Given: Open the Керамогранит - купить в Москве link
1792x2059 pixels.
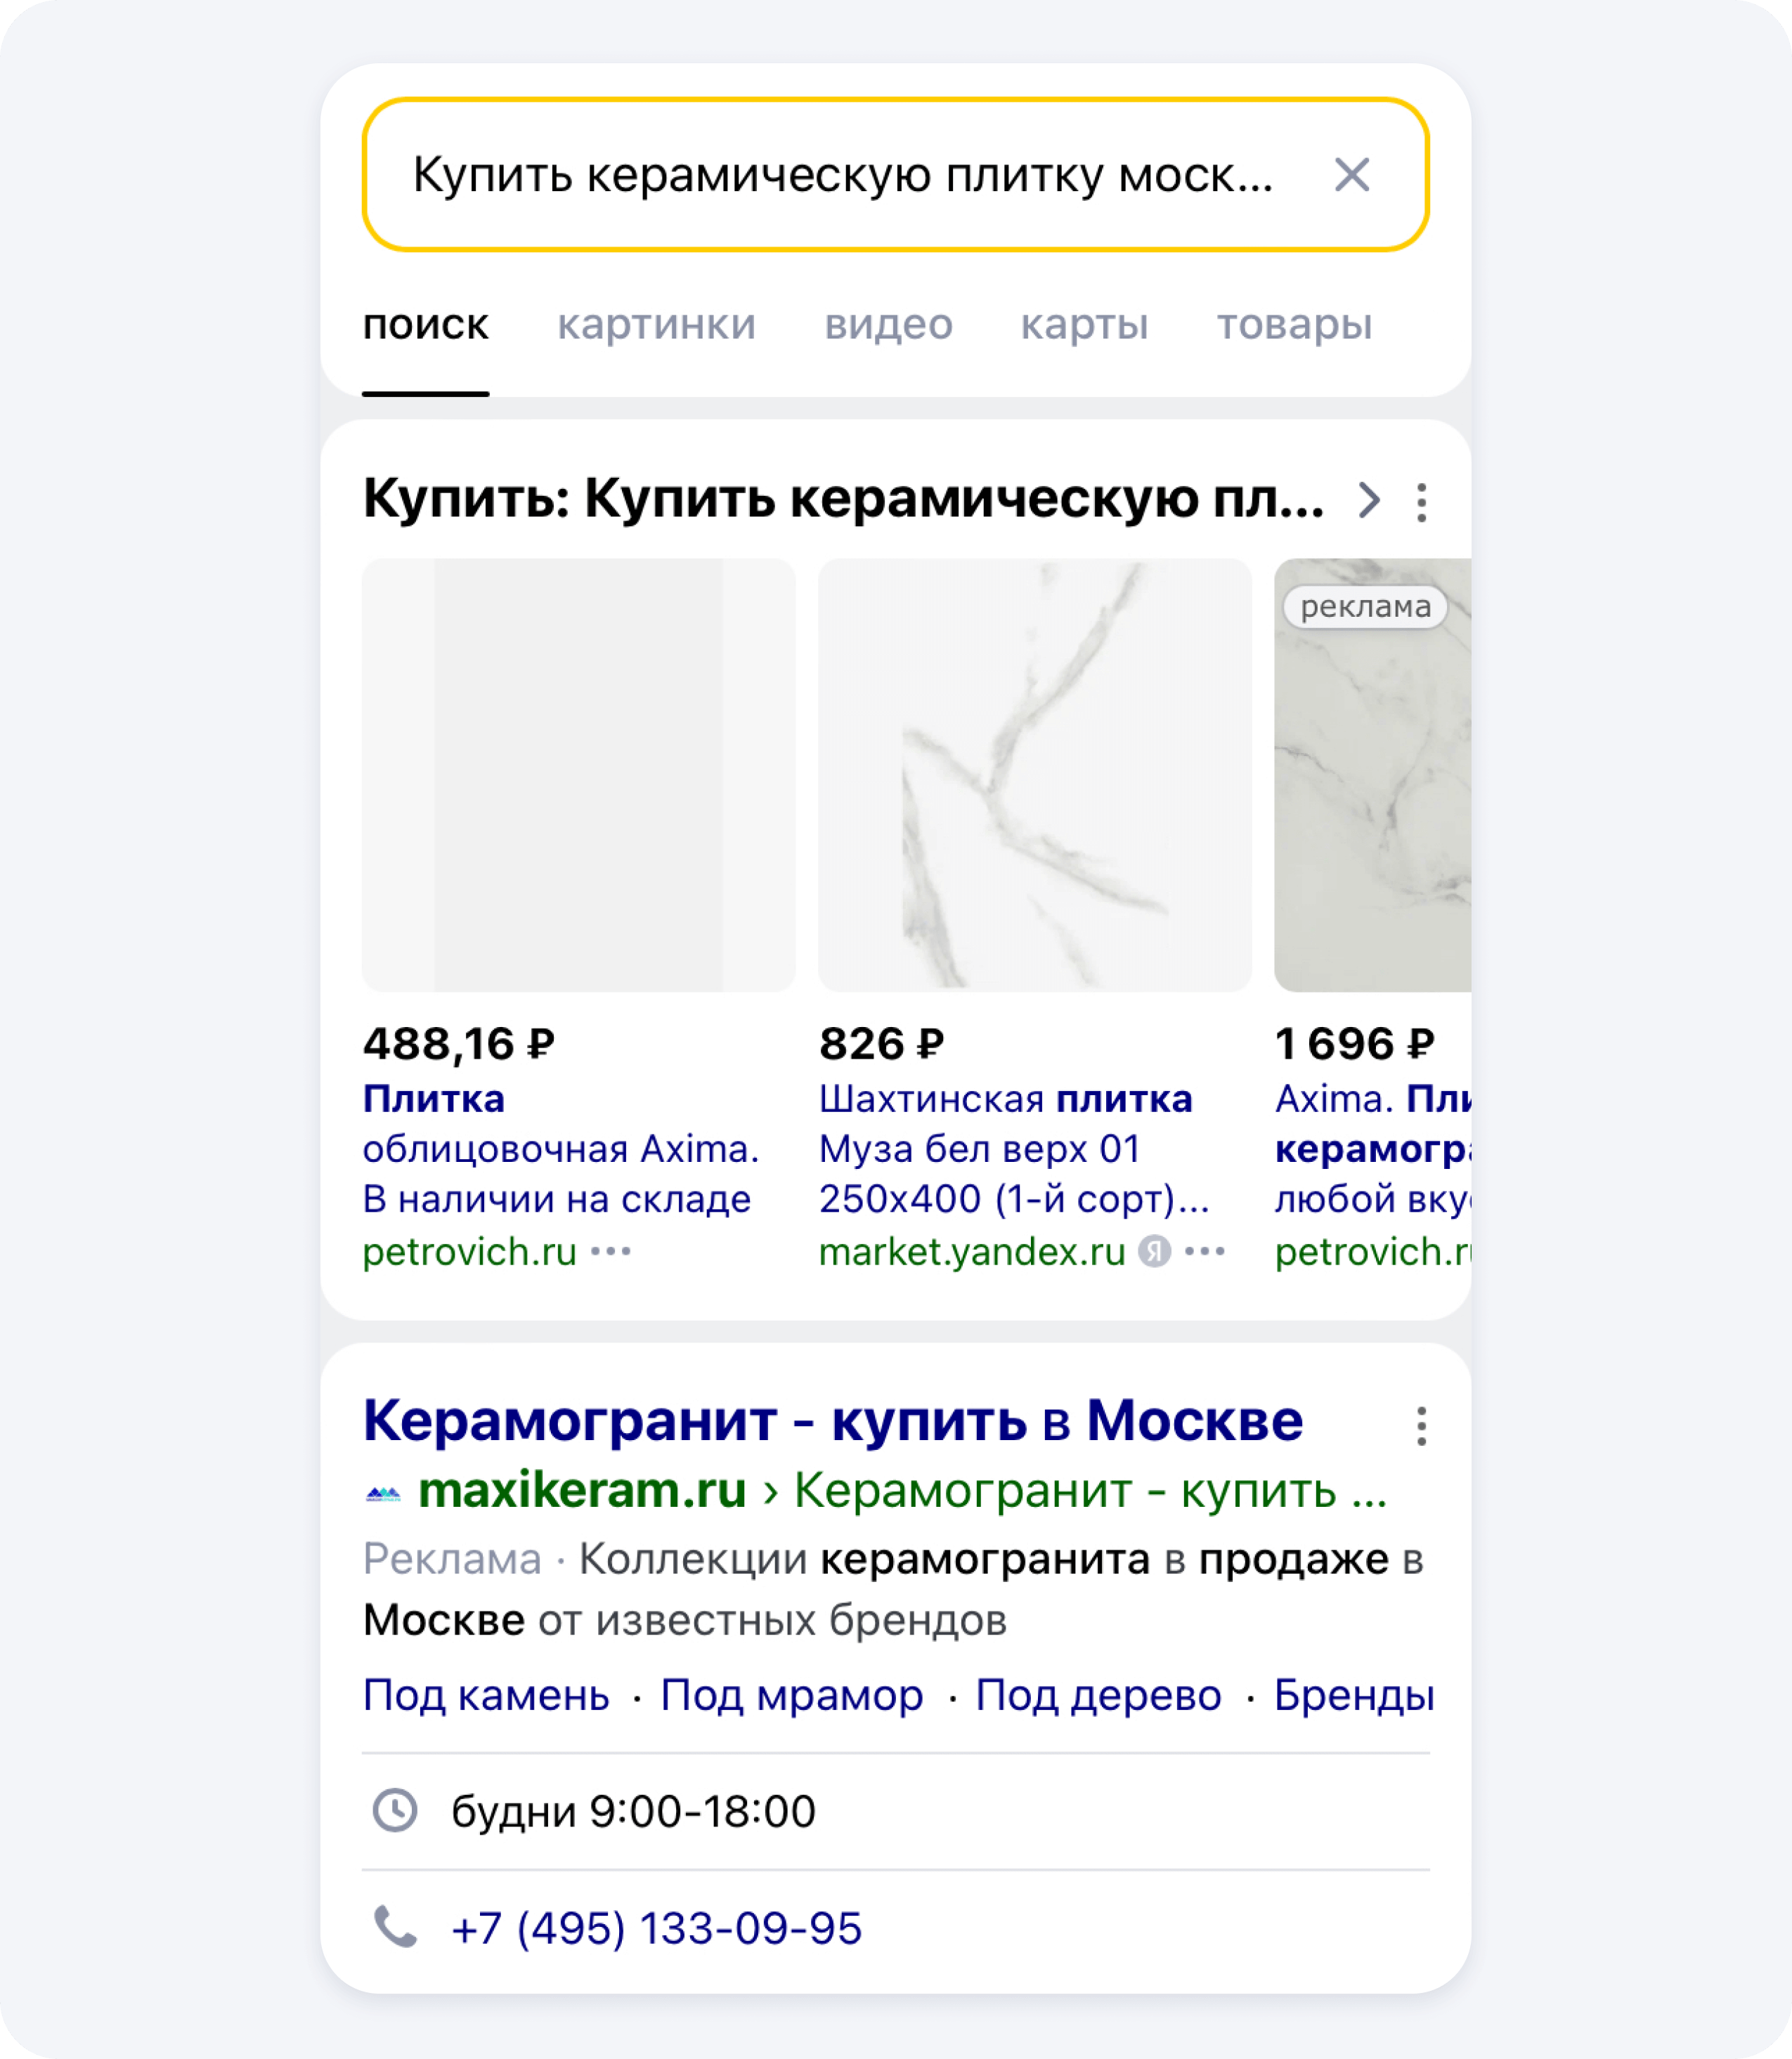Looking at the screenshot, I should pos(832,1420).
